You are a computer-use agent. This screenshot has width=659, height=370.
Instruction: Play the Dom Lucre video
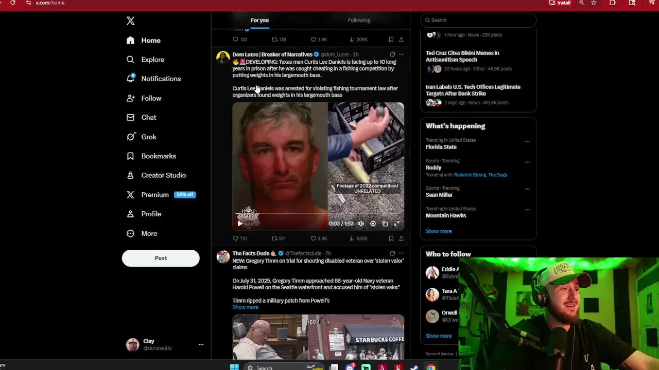239,224
